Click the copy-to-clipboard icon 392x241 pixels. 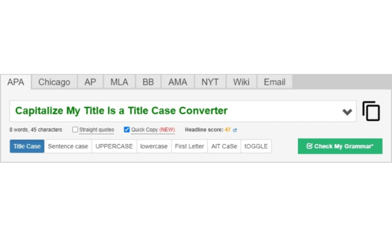371,111
